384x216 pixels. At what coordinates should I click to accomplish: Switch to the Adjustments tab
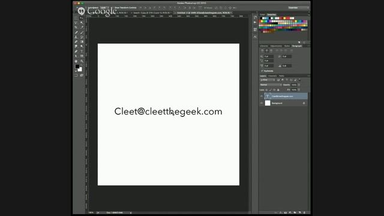[276, 46]
